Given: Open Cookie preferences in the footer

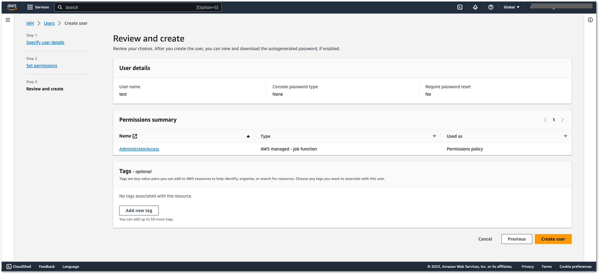Looking at the screenshot, I should pos(575,267).
